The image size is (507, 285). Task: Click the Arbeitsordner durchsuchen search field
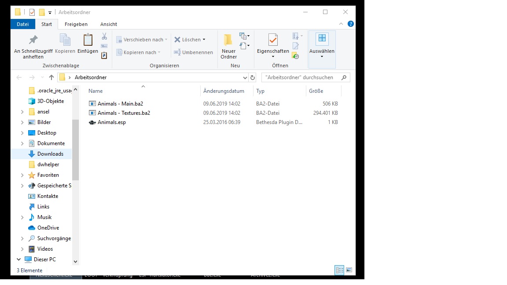pyautogui.click(x=300, y=77)
